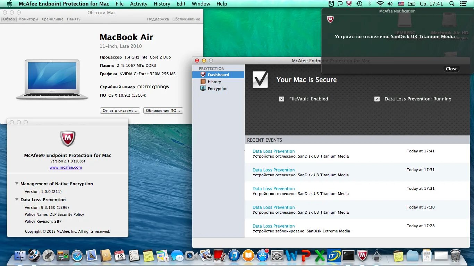The height and width of the screenshot is (266, 474).
Task: Open Launchpad rocket icon in dock
Action: 49,256
